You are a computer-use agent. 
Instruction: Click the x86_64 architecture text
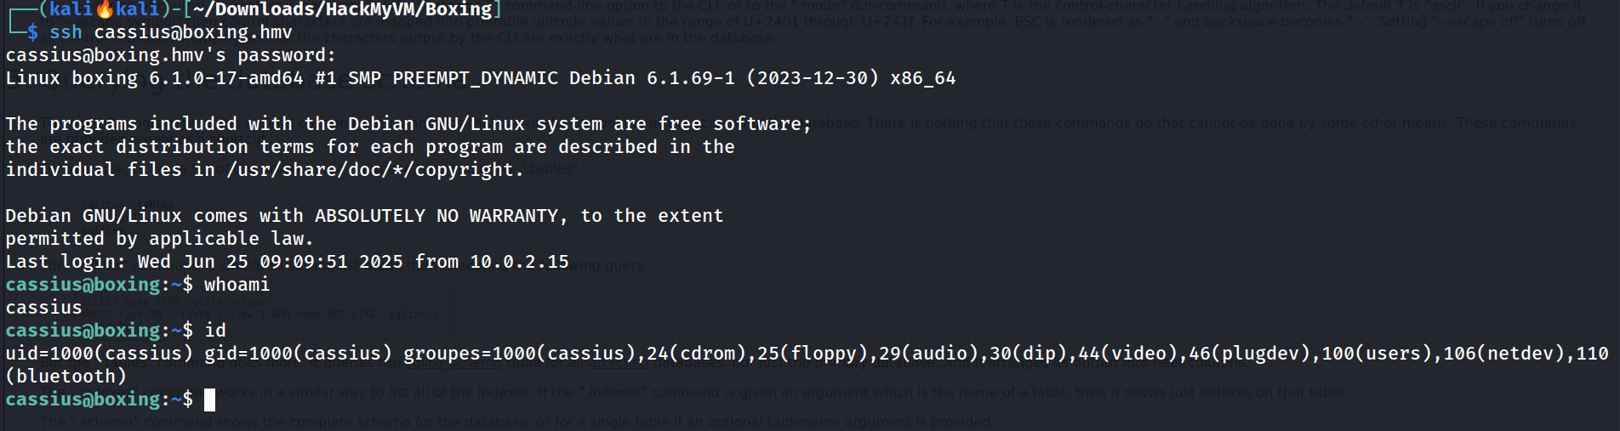coord(922,78)
